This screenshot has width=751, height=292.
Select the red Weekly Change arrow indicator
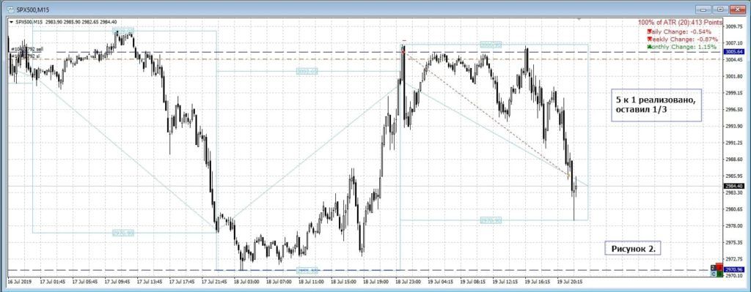pyautogui.click(x=649, y=40)
